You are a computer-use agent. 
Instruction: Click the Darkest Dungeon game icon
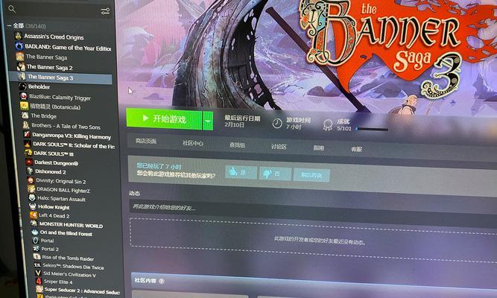tap(29, 162)
